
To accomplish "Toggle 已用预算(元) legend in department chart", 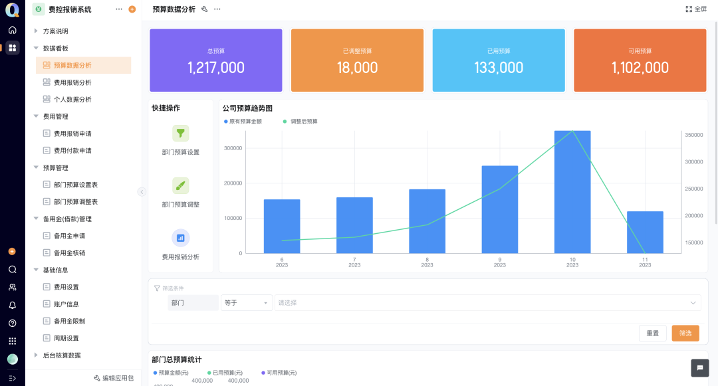I will click(x=225, y=373).
